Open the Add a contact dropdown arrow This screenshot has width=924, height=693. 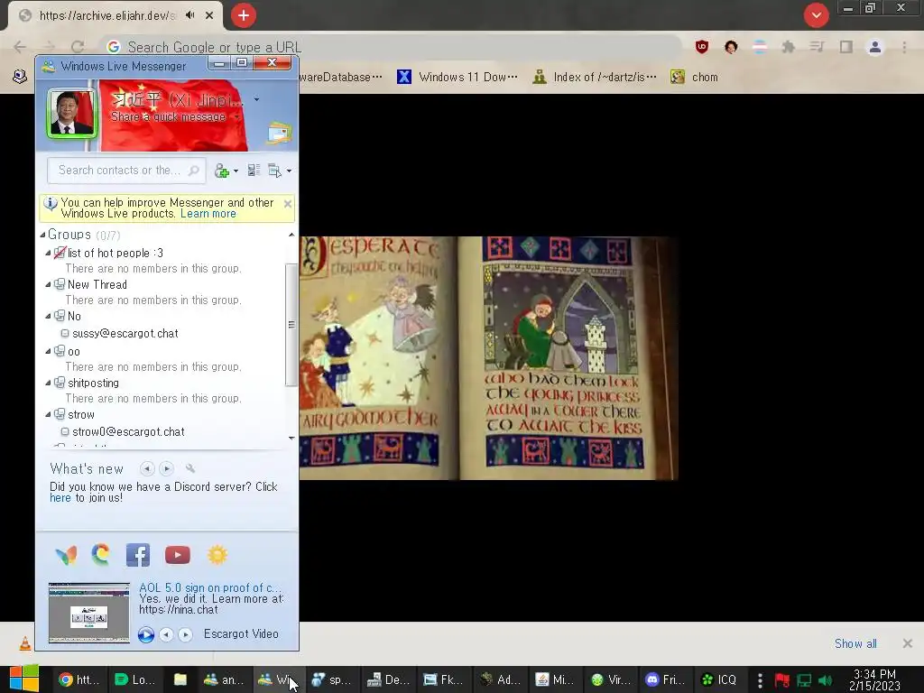[x=236, y=171]
